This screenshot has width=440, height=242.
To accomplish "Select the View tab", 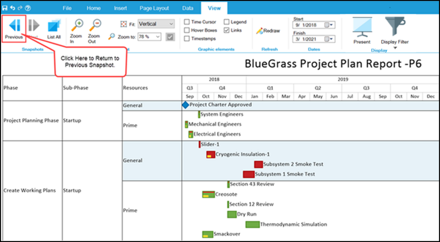I will [214, 8].
